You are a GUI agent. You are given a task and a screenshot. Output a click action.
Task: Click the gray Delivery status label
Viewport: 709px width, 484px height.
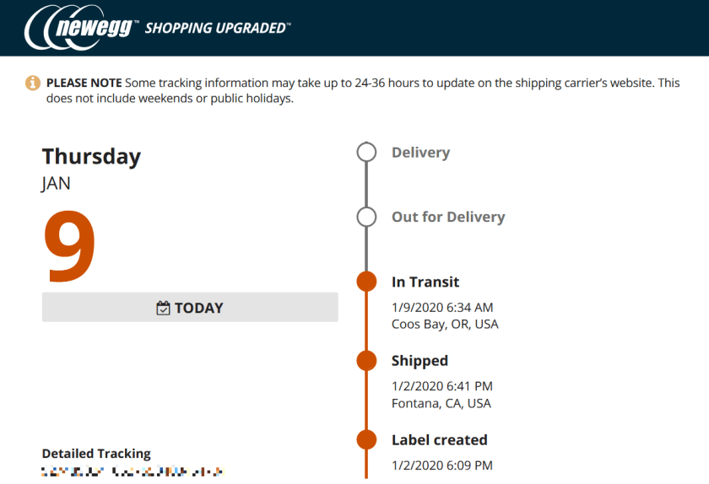coord(420,153)
